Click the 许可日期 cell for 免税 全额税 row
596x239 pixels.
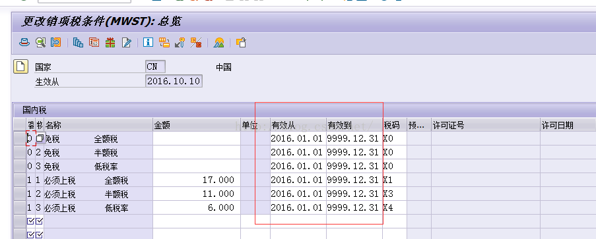568,139
